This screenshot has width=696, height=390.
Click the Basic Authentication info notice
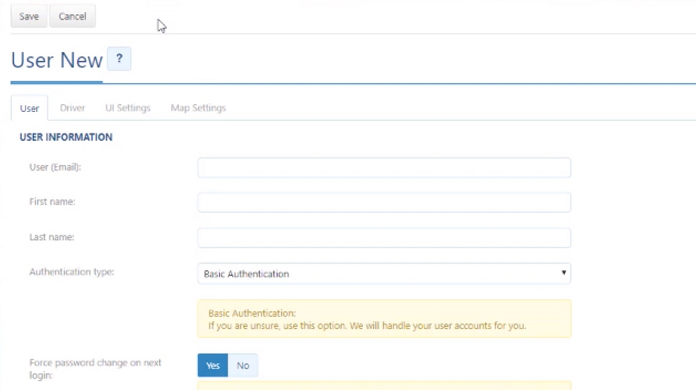click(384, 319)
